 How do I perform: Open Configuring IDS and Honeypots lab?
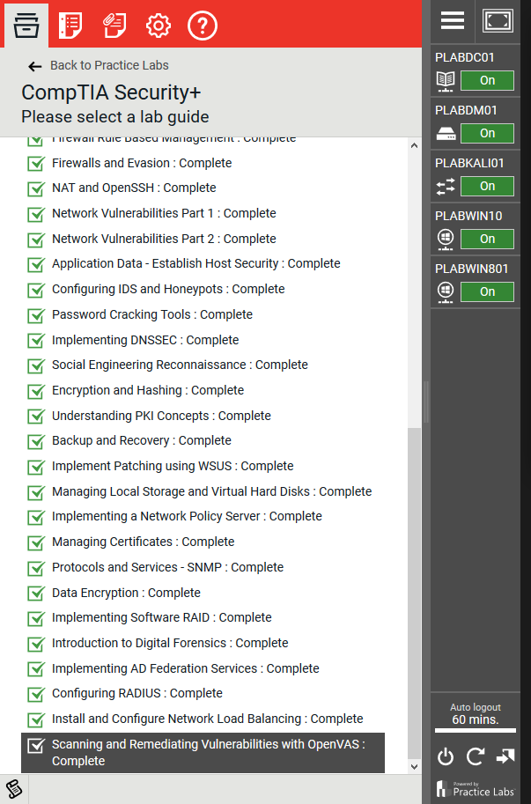pos(168,289)
